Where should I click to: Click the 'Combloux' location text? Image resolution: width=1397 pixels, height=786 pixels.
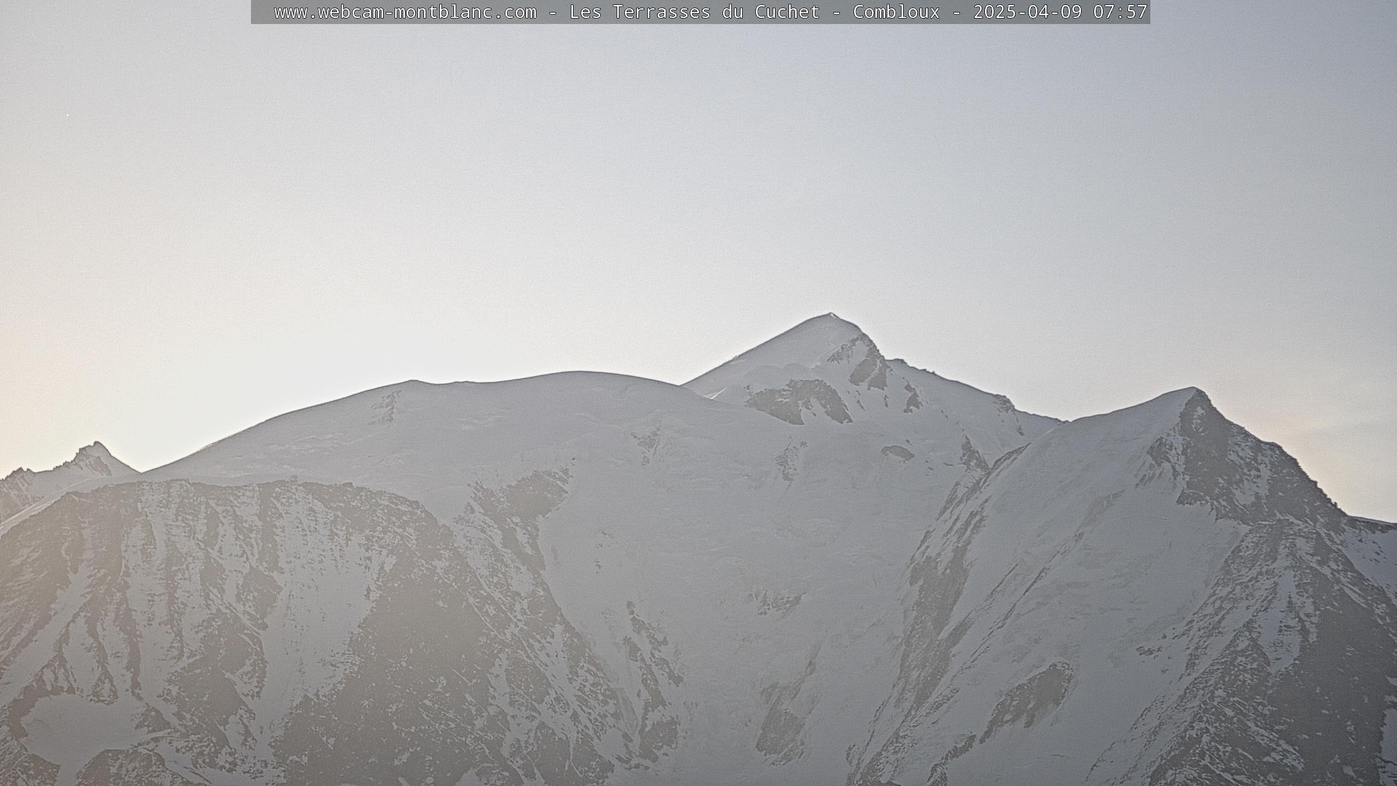tap(897, 12)
